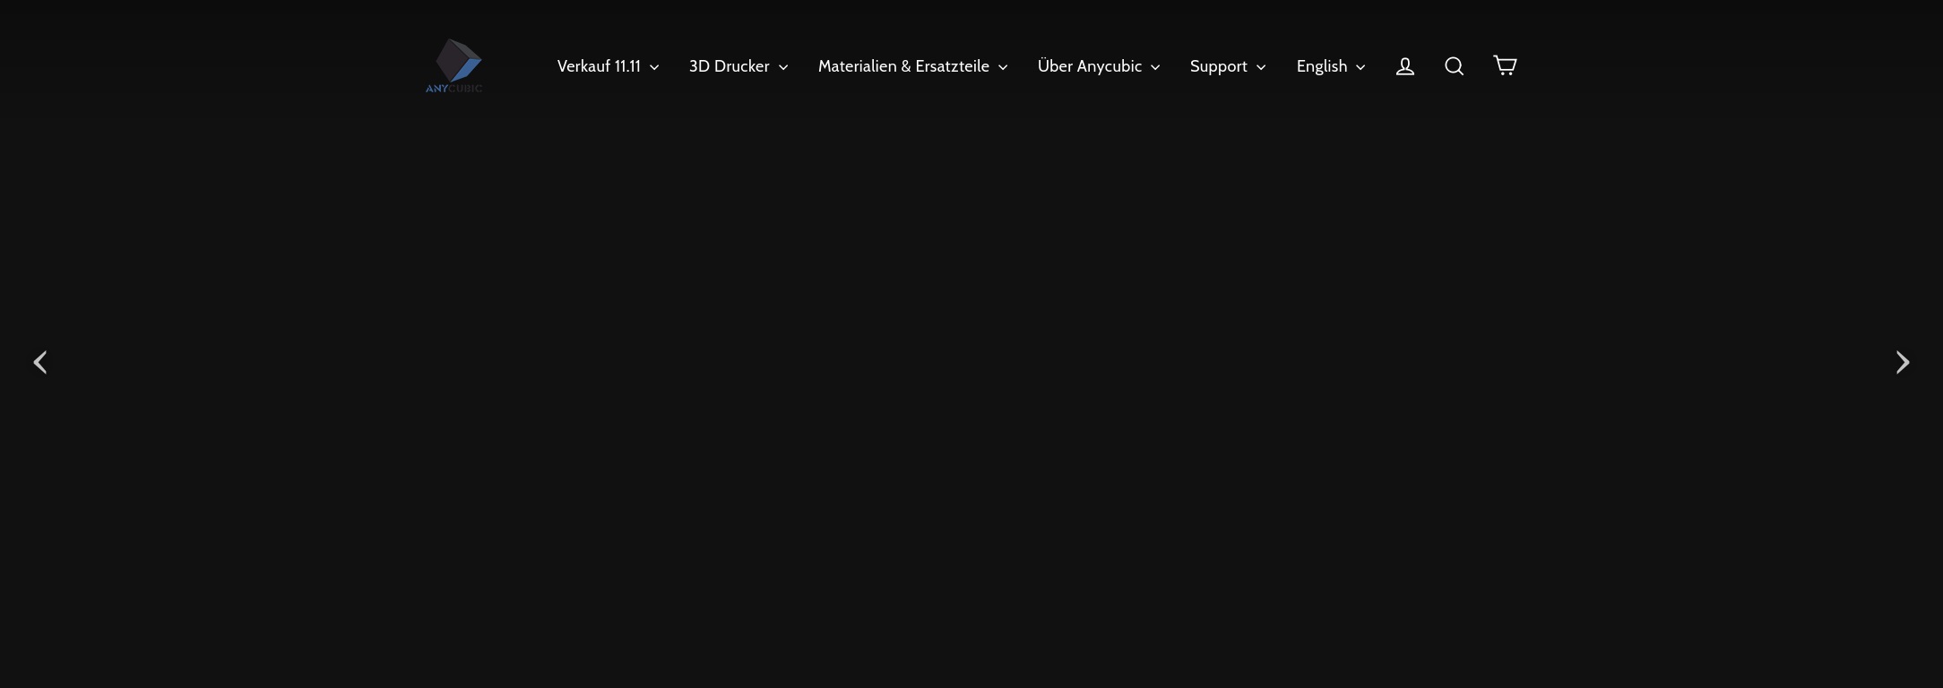Select Materialien & Ersatzteile menu item
The width and height of the screenshot is (1943, 688).
(x=903, y=66)
